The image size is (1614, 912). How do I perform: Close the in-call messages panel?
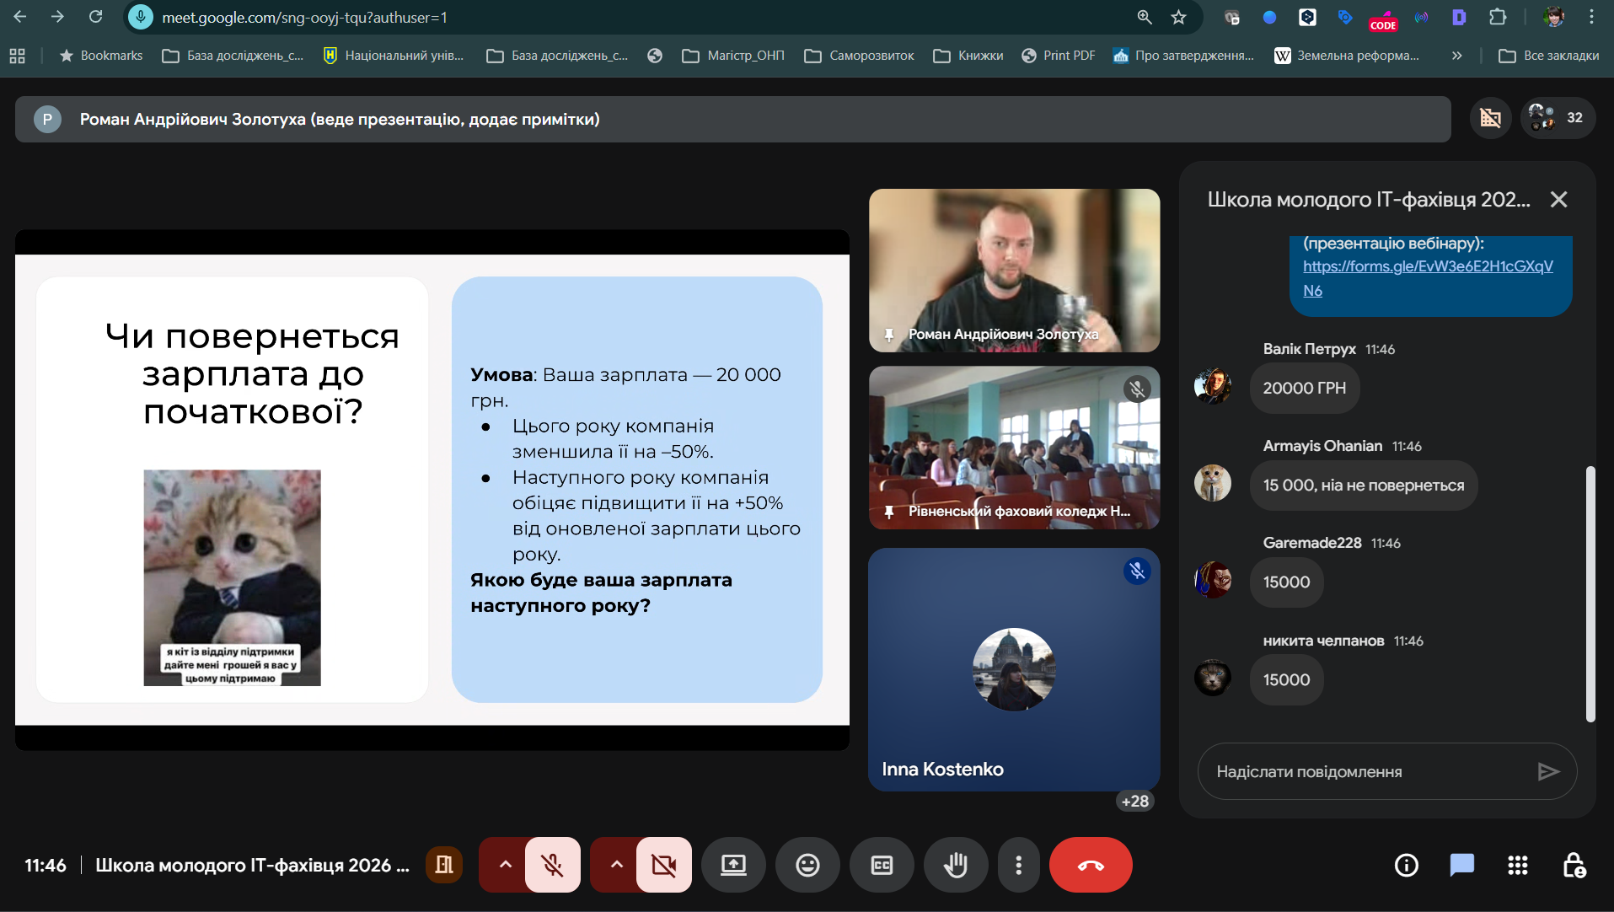tap(1558, 200)
